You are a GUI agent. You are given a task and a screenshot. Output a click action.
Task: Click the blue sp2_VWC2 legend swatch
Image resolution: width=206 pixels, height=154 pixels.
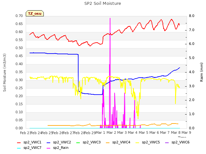point(49,142)
